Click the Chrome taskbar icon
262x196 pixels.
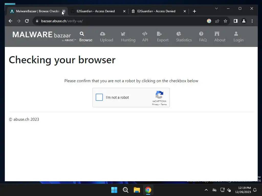click(x=148, y=190)
